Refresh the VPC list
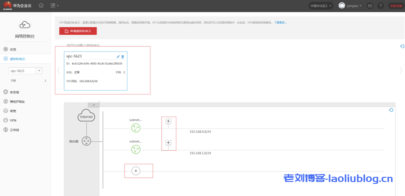 tap(402, 46)
